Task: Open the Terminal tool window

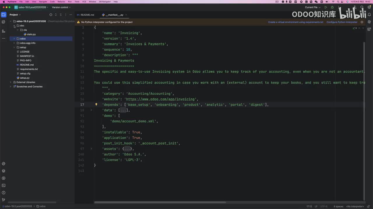Action: tap(3, 185)
